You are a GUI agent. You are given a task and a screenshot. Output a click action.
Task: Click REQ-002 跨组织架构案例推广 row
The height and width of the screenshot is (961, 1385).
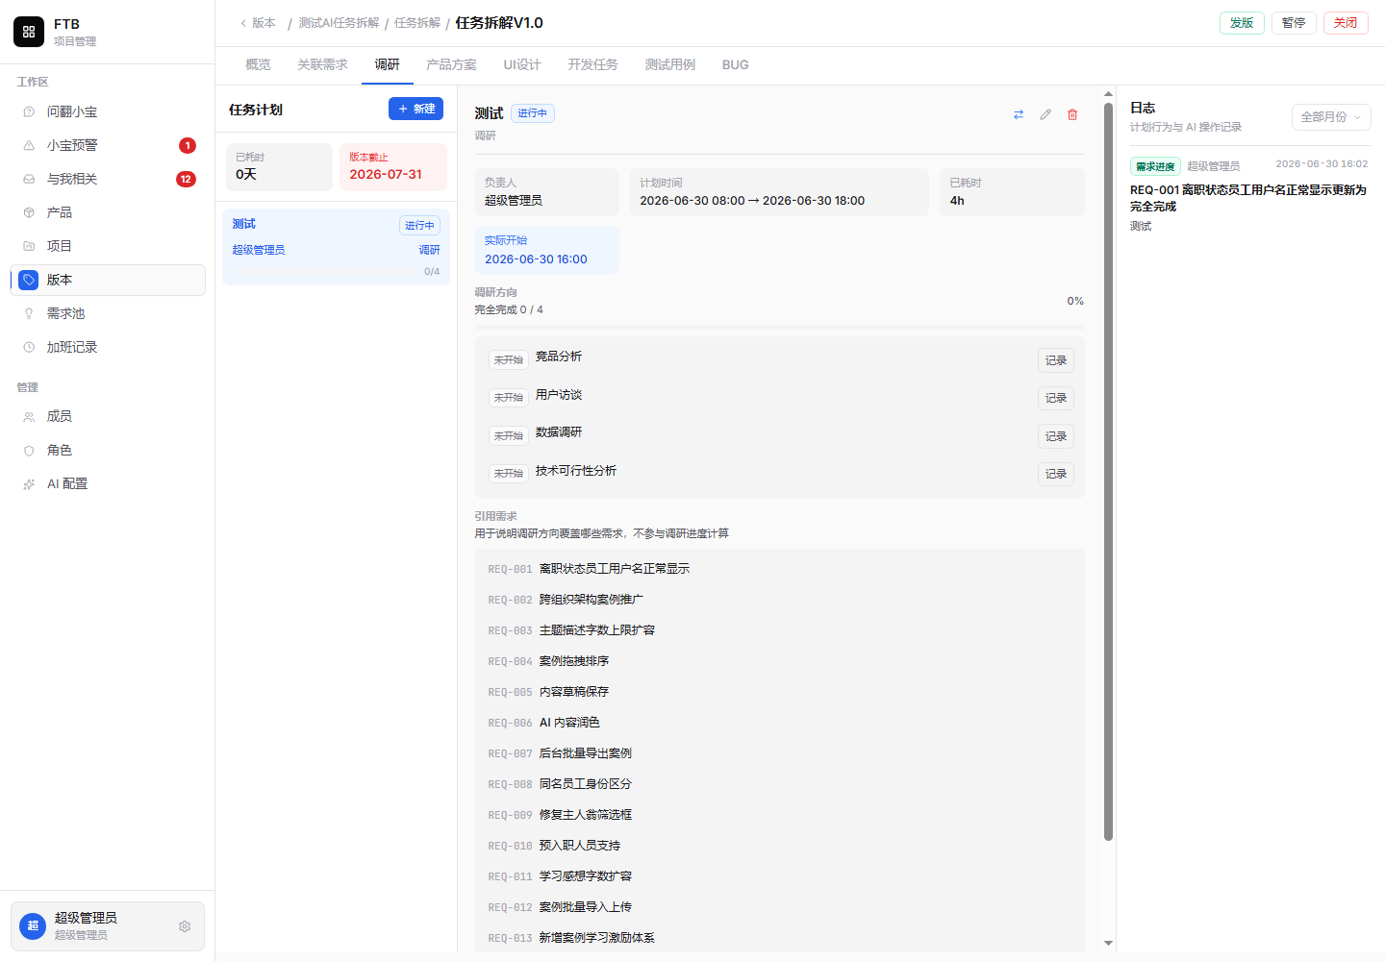pyautogui.click(x=779, y=600)
